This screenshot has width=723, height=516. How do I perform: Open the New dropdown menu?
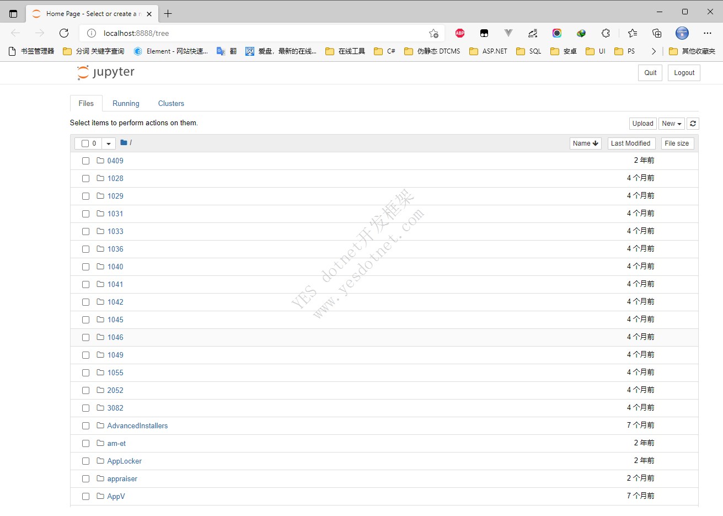tap(671, 124)
